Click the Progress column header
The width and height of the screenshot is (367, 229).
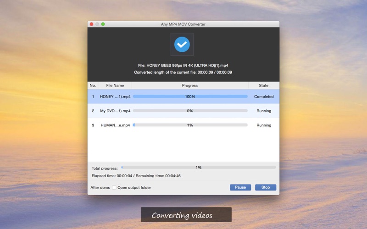click(189, 85)
